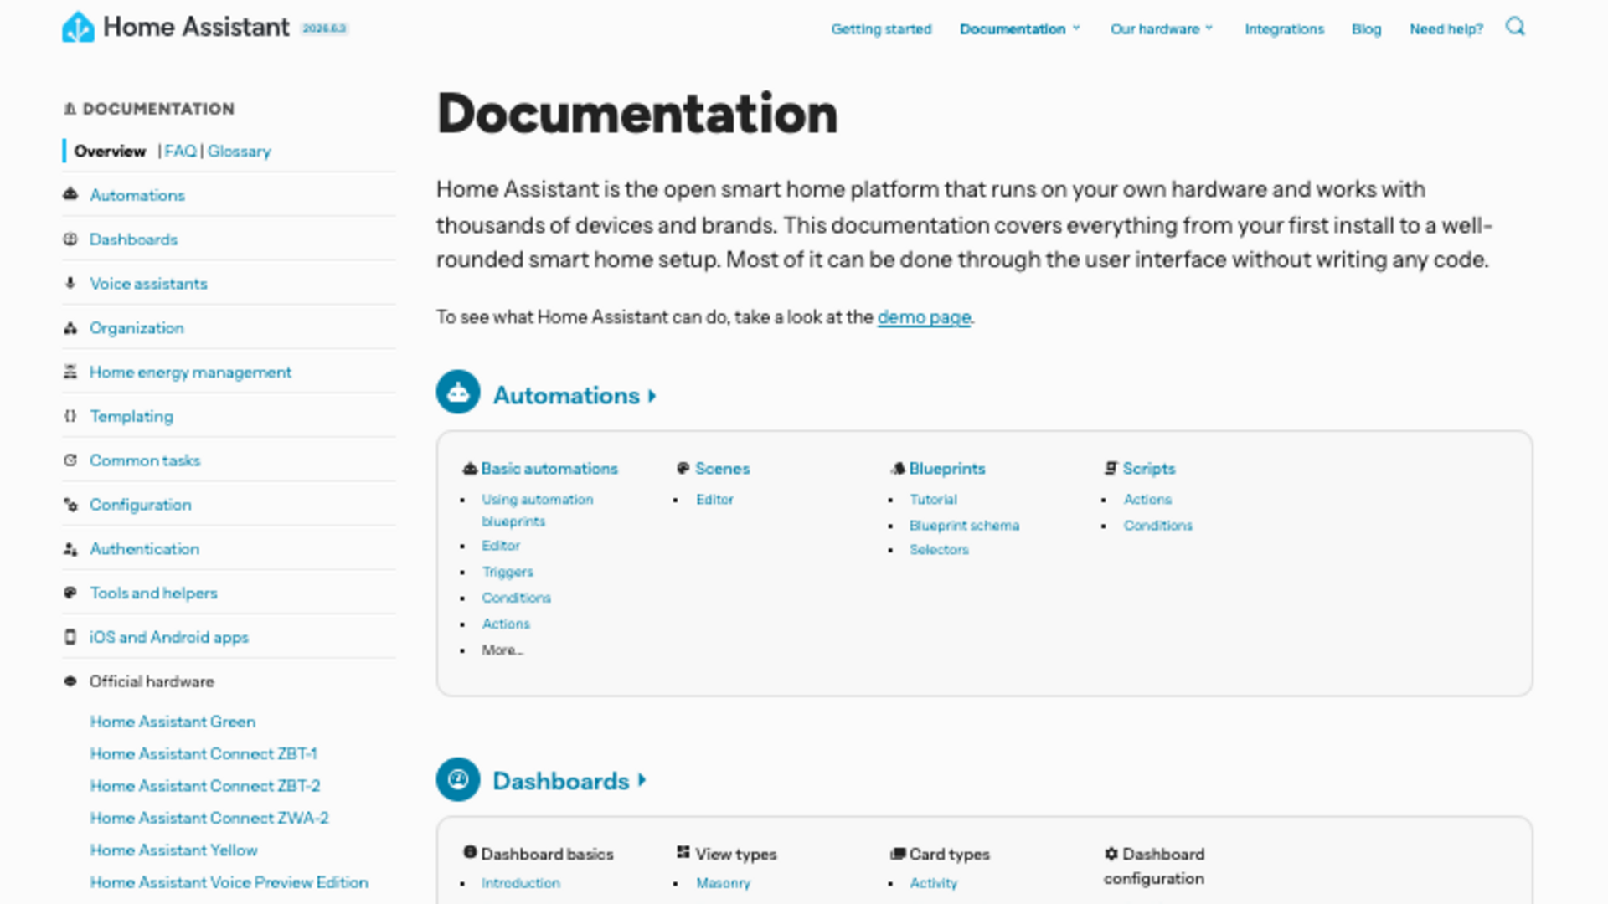Open the FAQ sidebar link

[x=180, y=152]
